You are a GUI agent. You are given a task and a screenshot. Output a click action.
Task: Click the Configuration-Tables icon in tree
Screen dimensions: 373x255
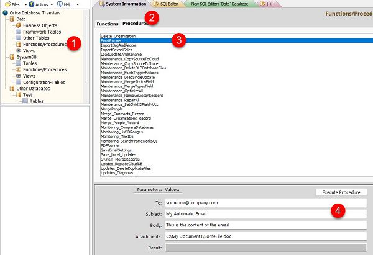[x=19, y=82]
